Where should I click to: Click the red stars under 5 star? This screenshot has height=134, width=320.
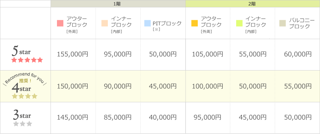click(x=27, y=60)
